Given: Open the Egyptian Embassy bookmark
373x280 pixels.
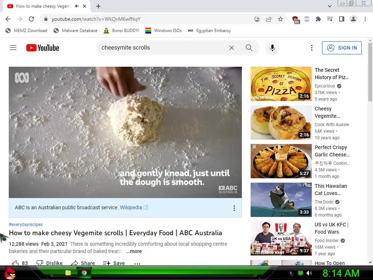Looking at the screenshot, I should (209, 31).
